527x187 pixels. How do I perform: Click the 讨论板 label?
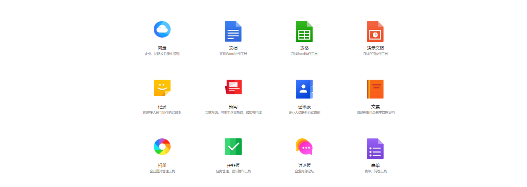304,166
